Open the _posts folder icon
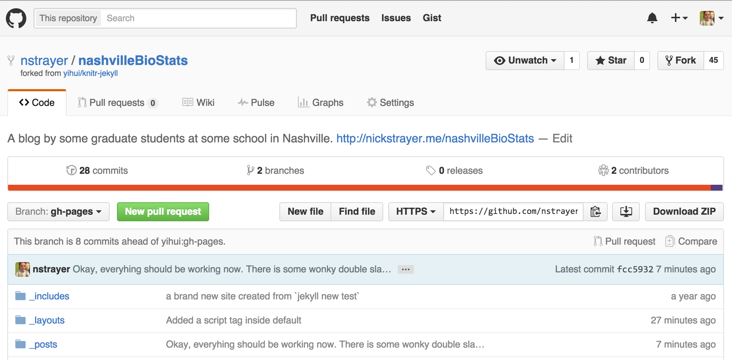 click(x=20, y=344)
